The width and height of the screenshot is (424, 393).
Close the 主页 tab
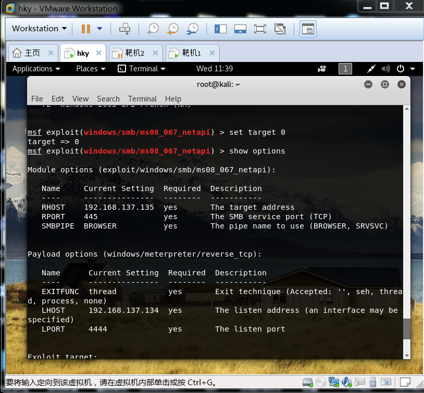tap(51, 53)
